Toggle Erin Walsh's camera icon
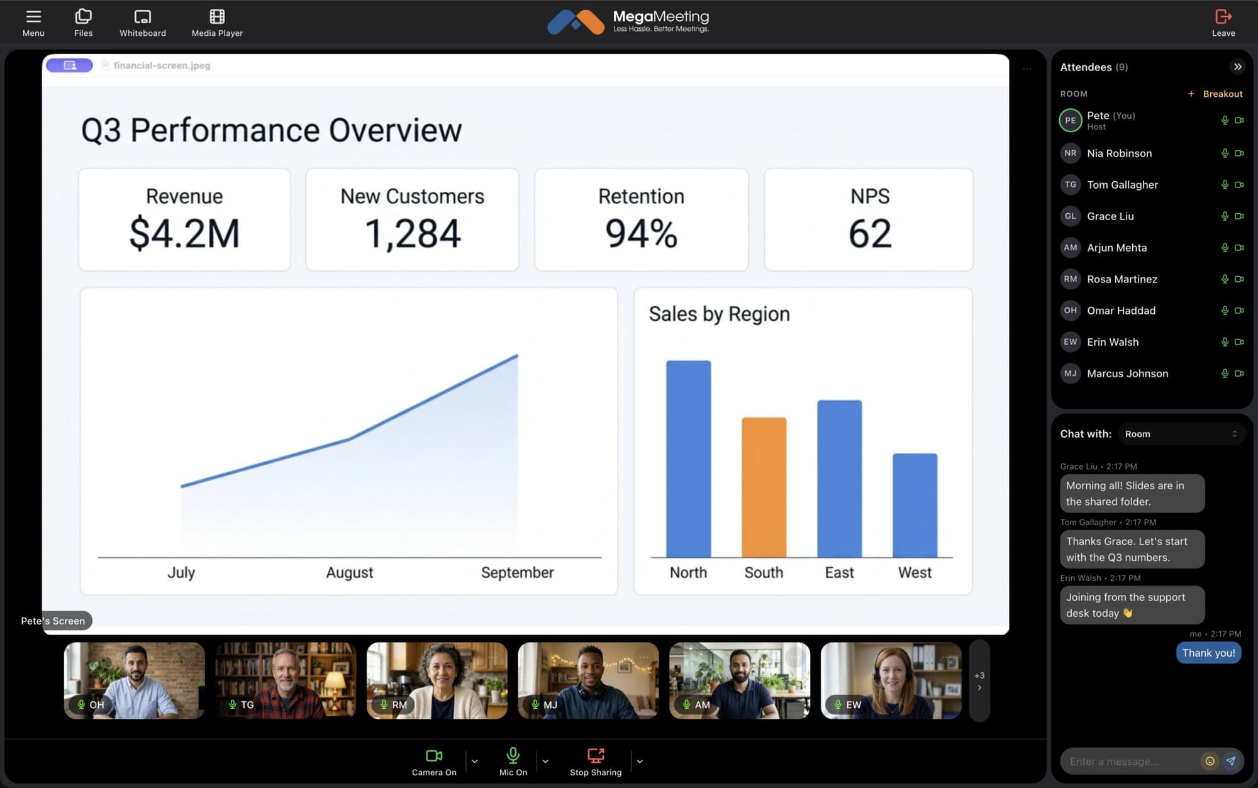The height and width of the screenshot is (788, 1258). [x=1239, y=341]
